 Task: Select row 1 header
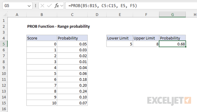4,20
